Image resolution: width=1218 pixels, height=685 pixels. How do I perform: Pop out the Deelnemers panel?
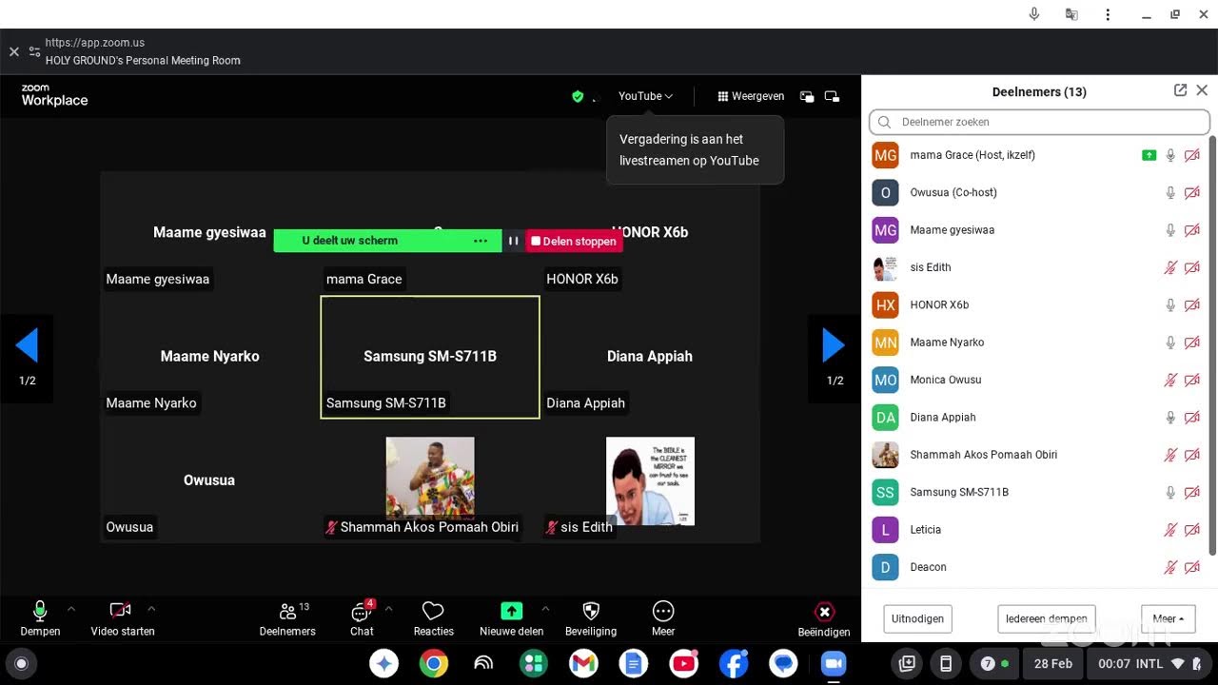tap(1180, 90)
